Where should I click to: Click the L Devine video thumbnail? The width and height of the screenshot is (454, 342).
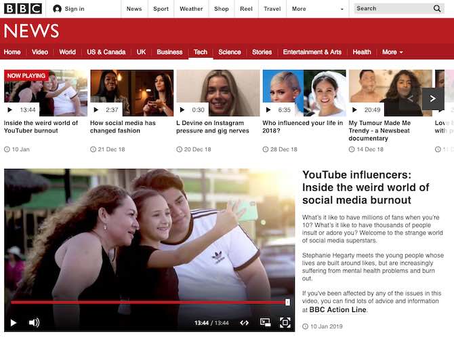tap(218, 93)
